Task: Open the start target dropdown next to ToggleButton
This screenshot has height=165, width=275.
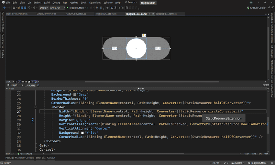Action: 85,8
